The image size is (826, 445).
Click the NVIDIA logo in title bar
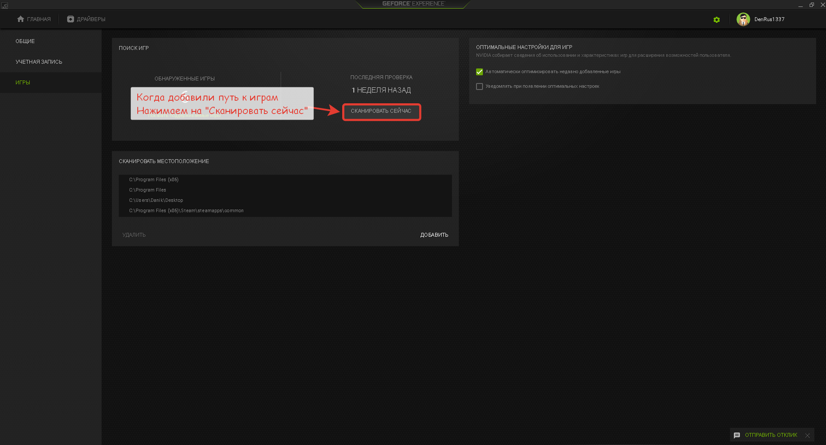coord(5,6)
